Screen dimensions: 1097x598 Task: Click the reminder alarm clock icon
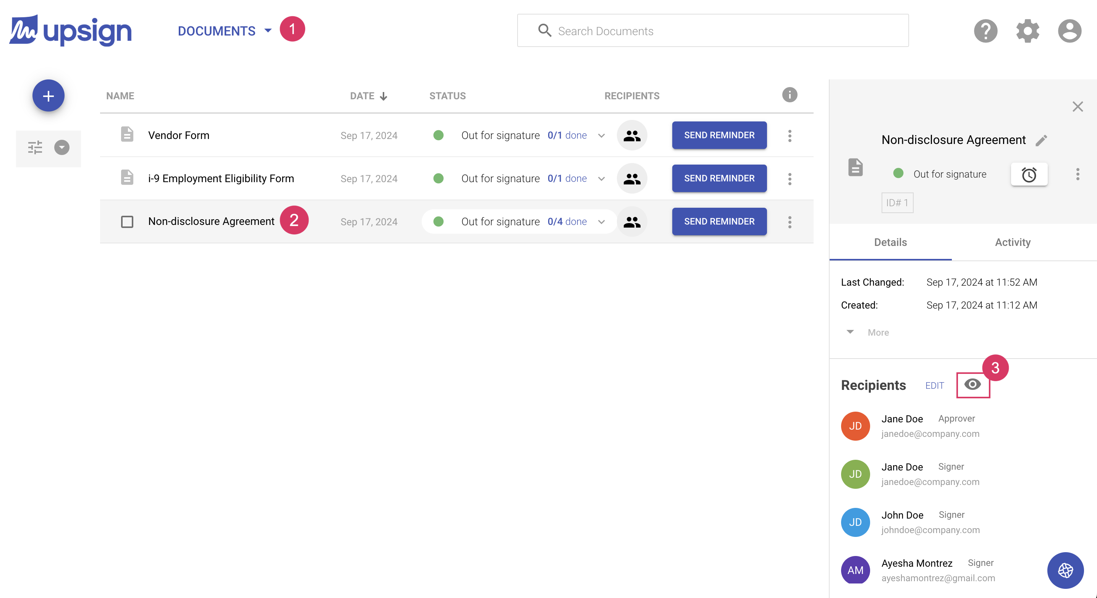[x=1029, y=175]
